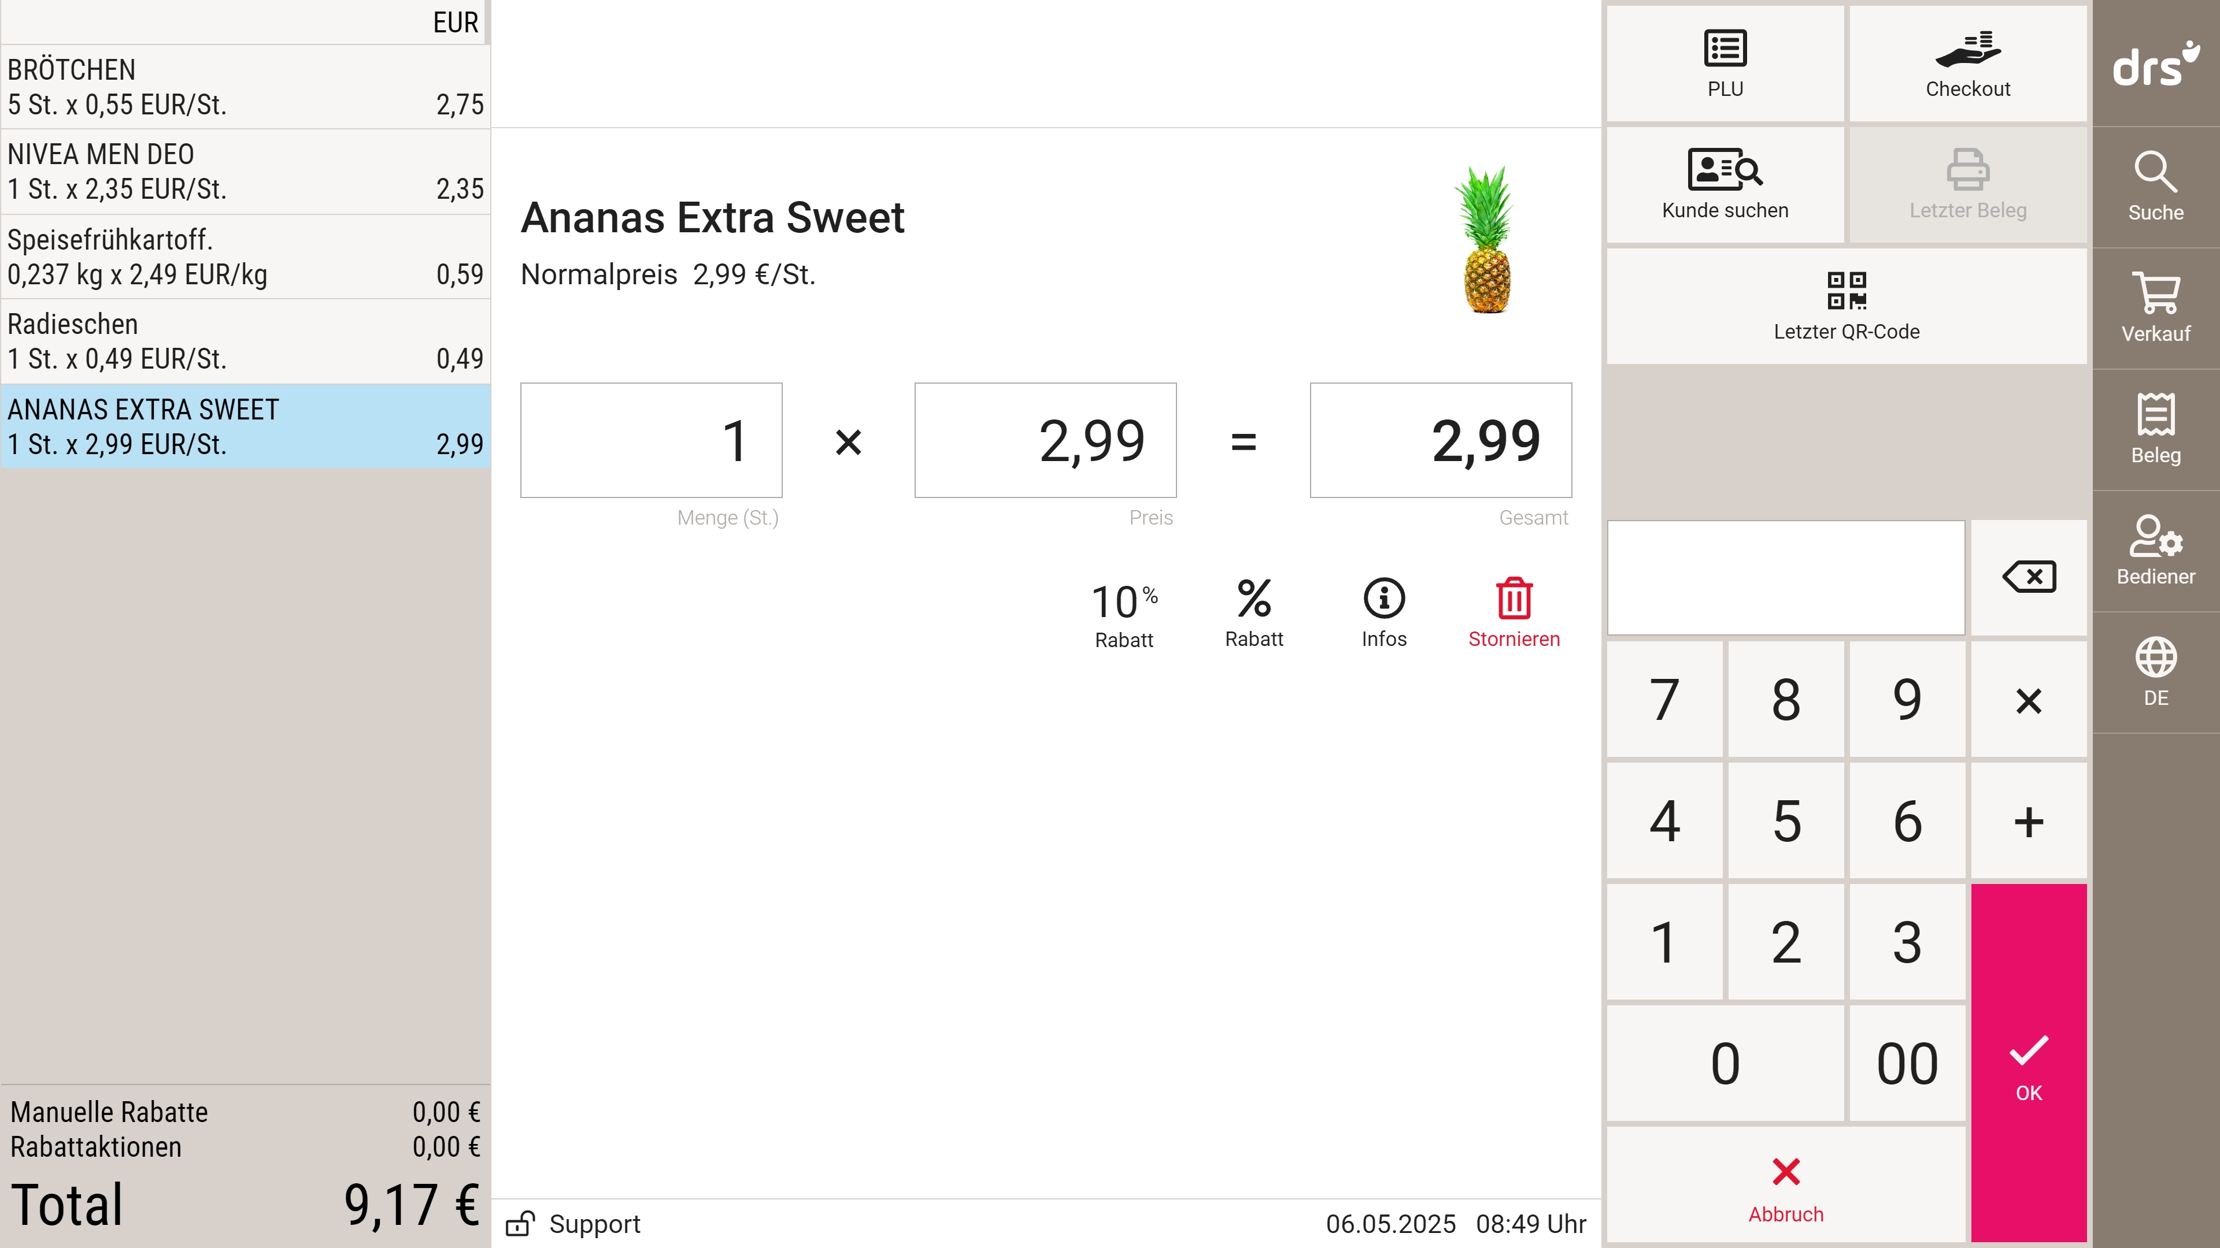Confirm with the pink OK button

(2029, 1062)
